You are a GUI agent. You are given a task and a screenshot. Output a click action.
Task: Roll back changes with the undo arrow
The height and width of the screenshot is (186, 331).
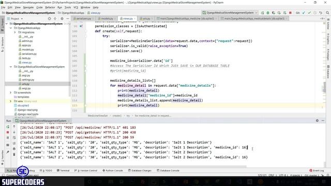click(x=321, y=13)
